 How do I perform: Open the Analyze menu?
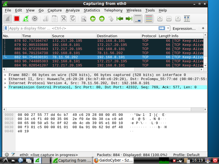click(x=73, y=10)
